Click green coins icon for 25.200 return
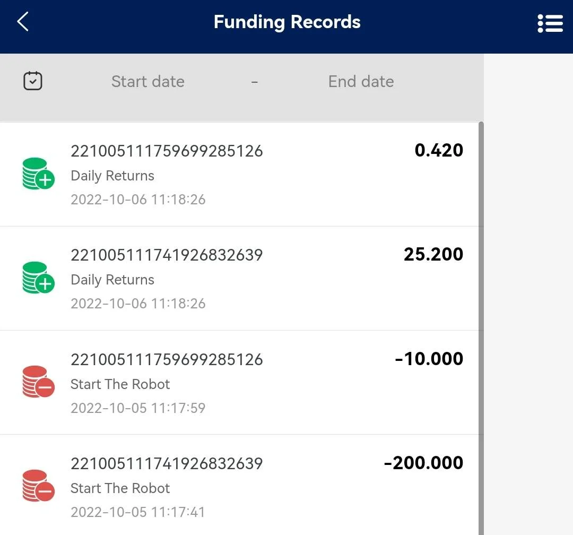The height and width of the screenshot is (535, 573). [38, 278]
